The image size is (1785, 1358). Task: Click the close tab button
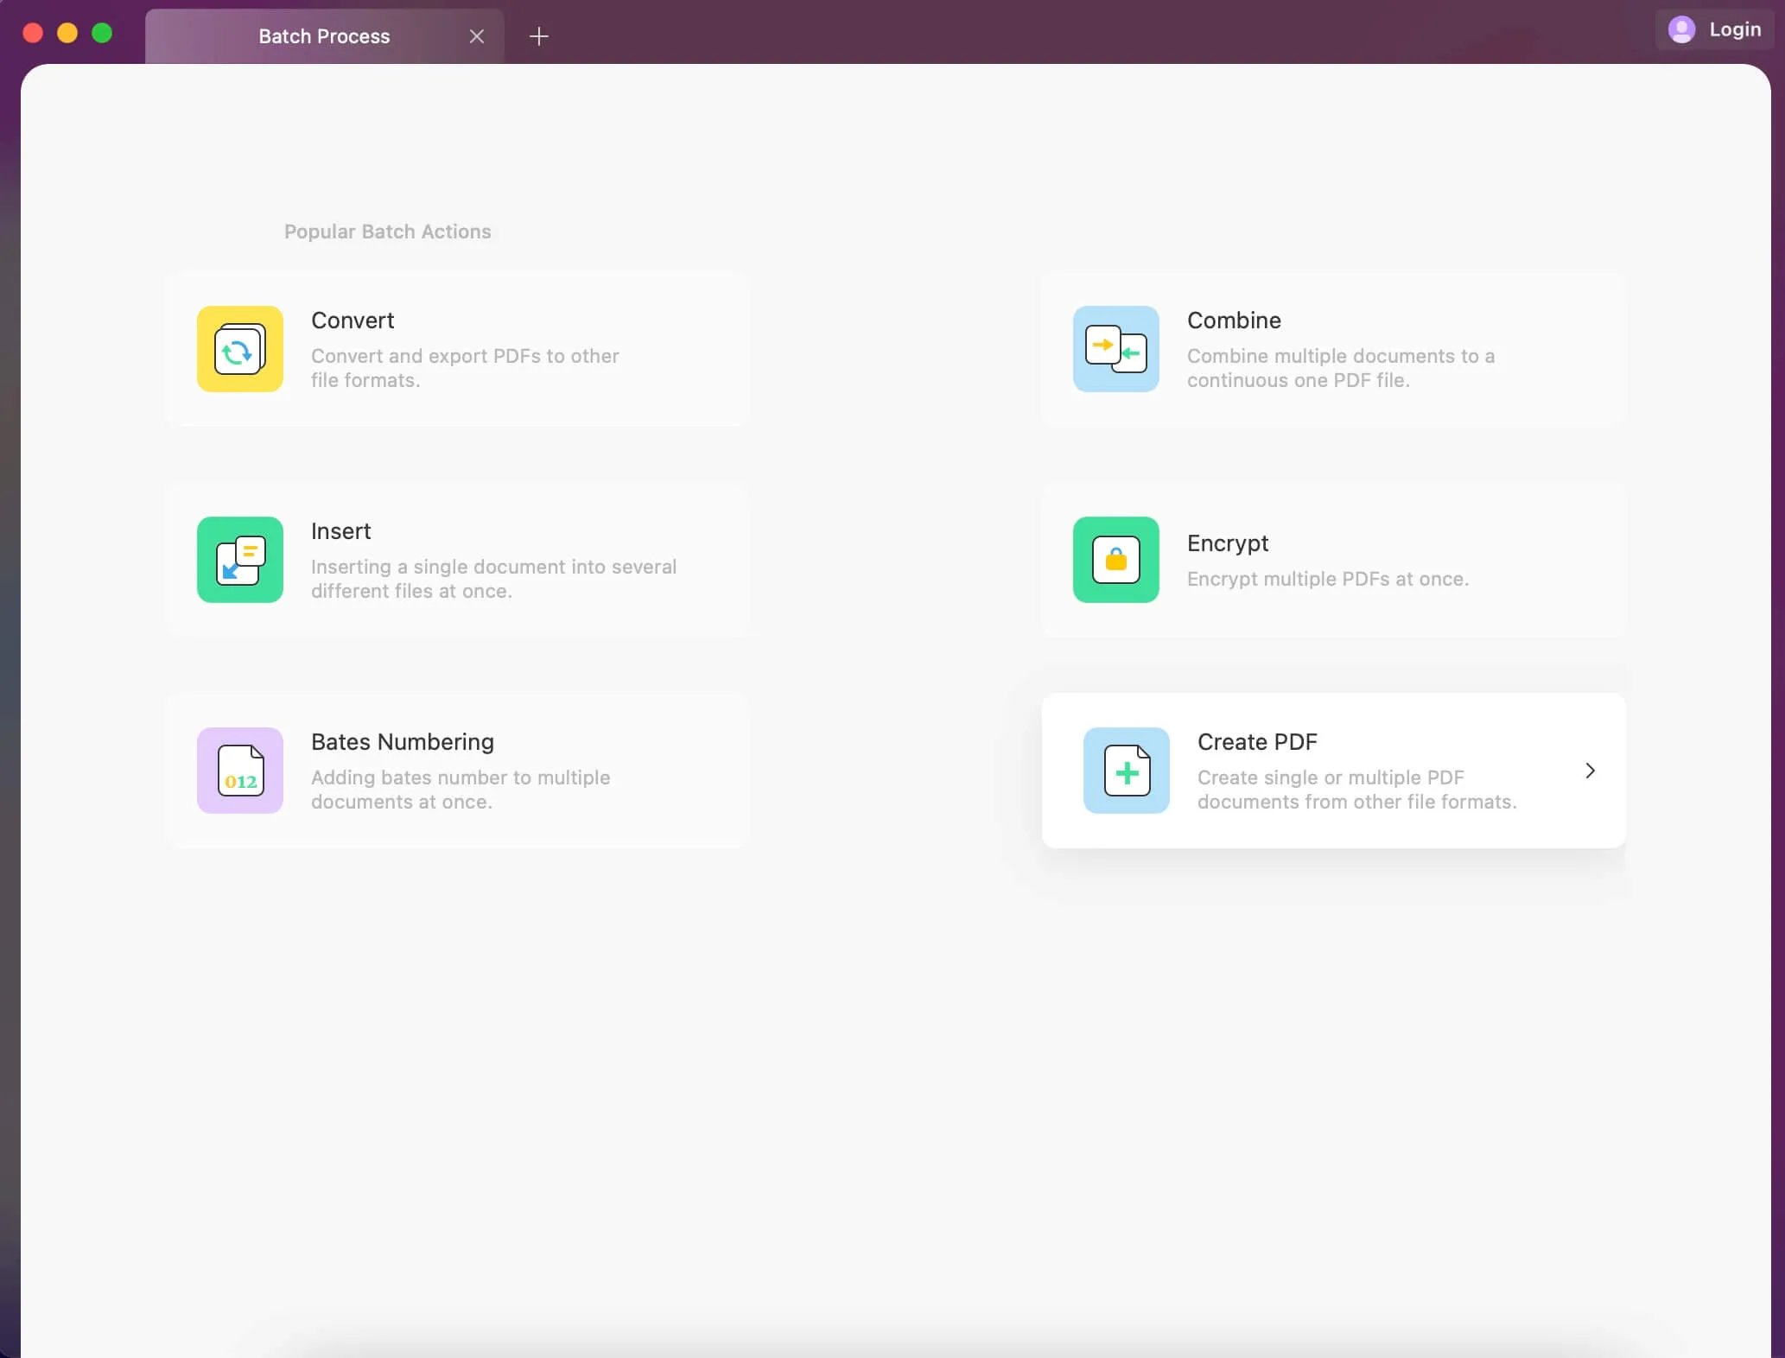pos(477,35)
